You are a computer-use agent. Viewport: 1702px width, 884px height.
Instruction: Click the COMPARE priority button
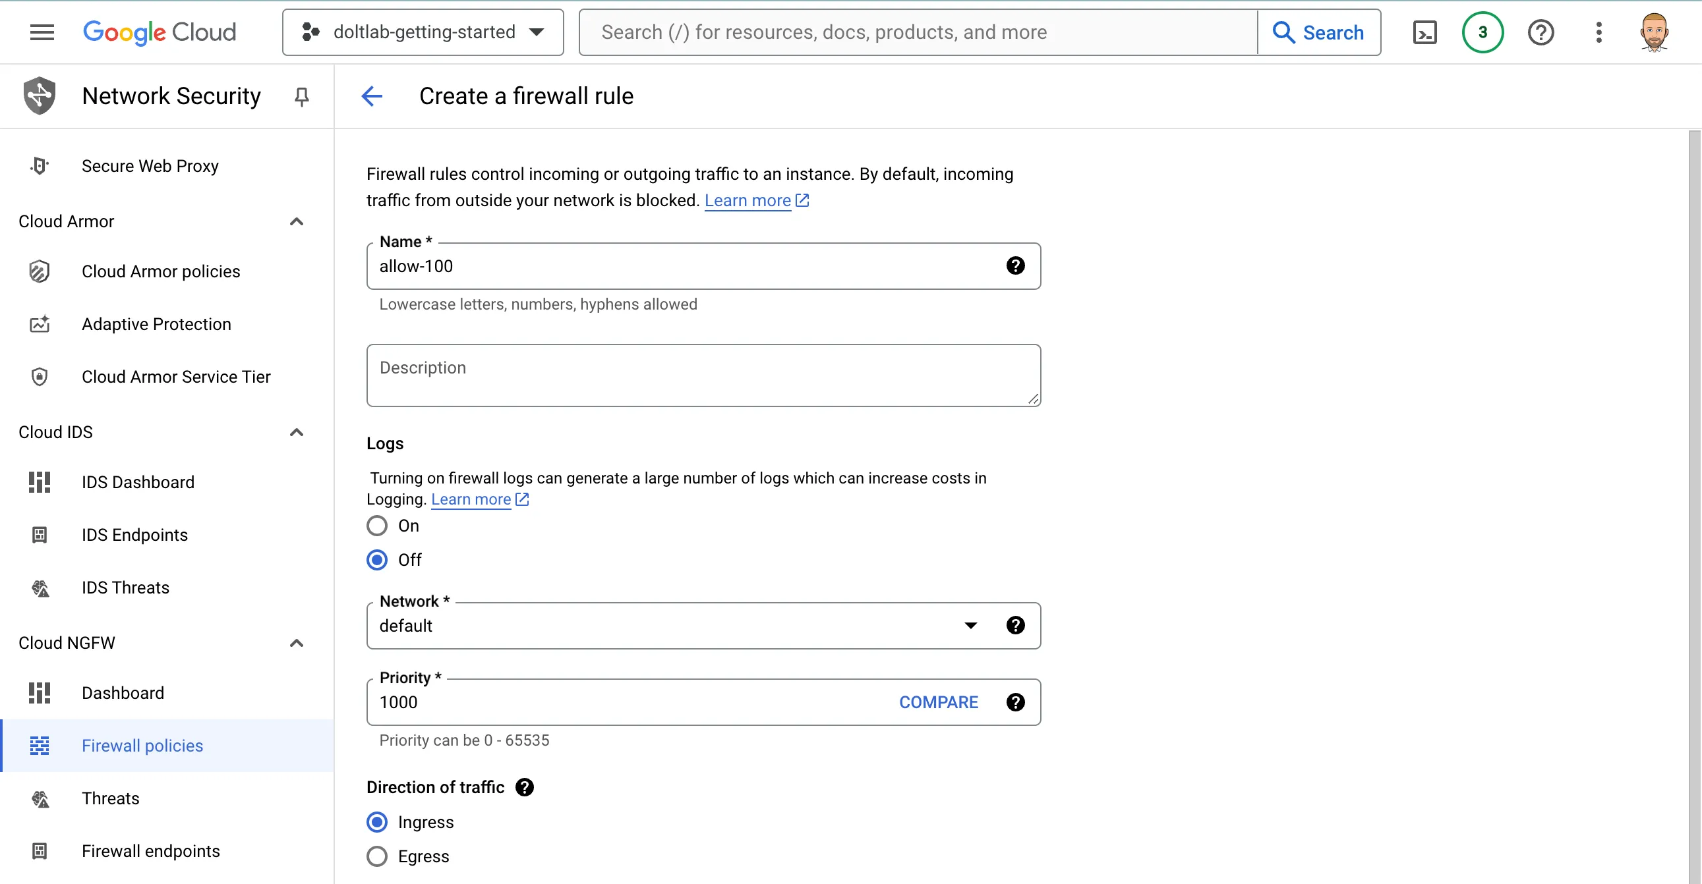[x=938, y=702]
